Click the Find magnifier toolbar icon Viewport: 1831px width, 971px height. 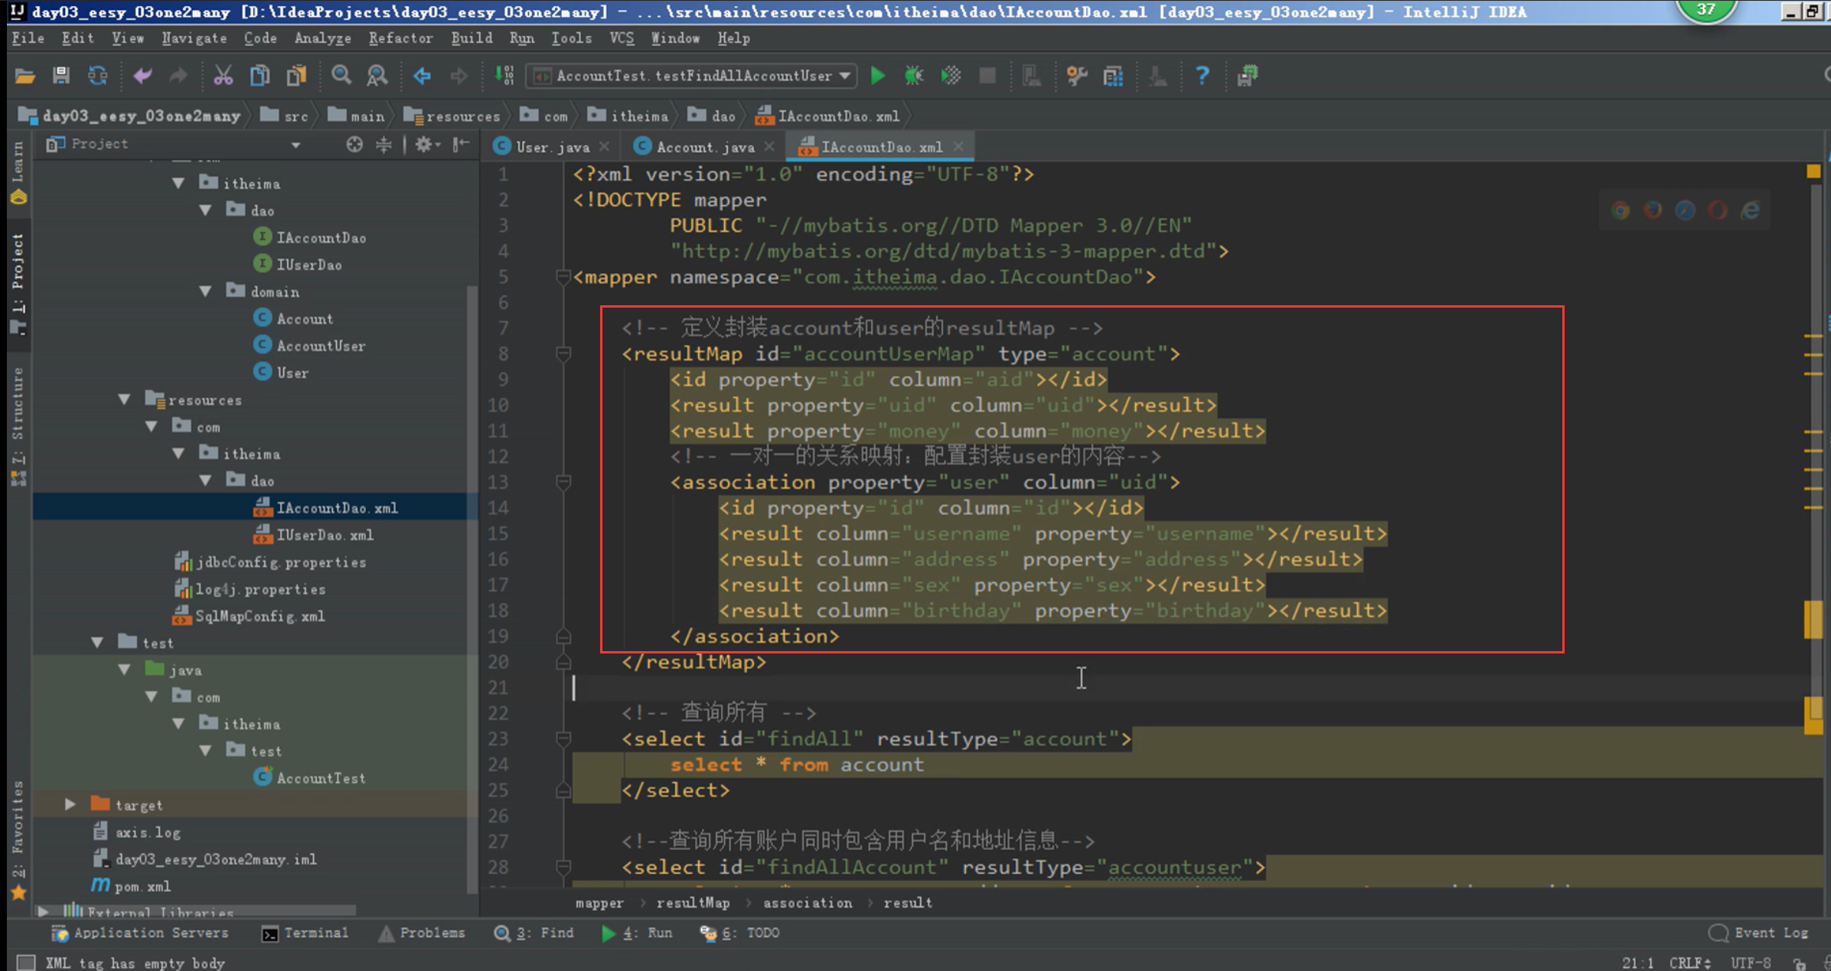point(341,76)
